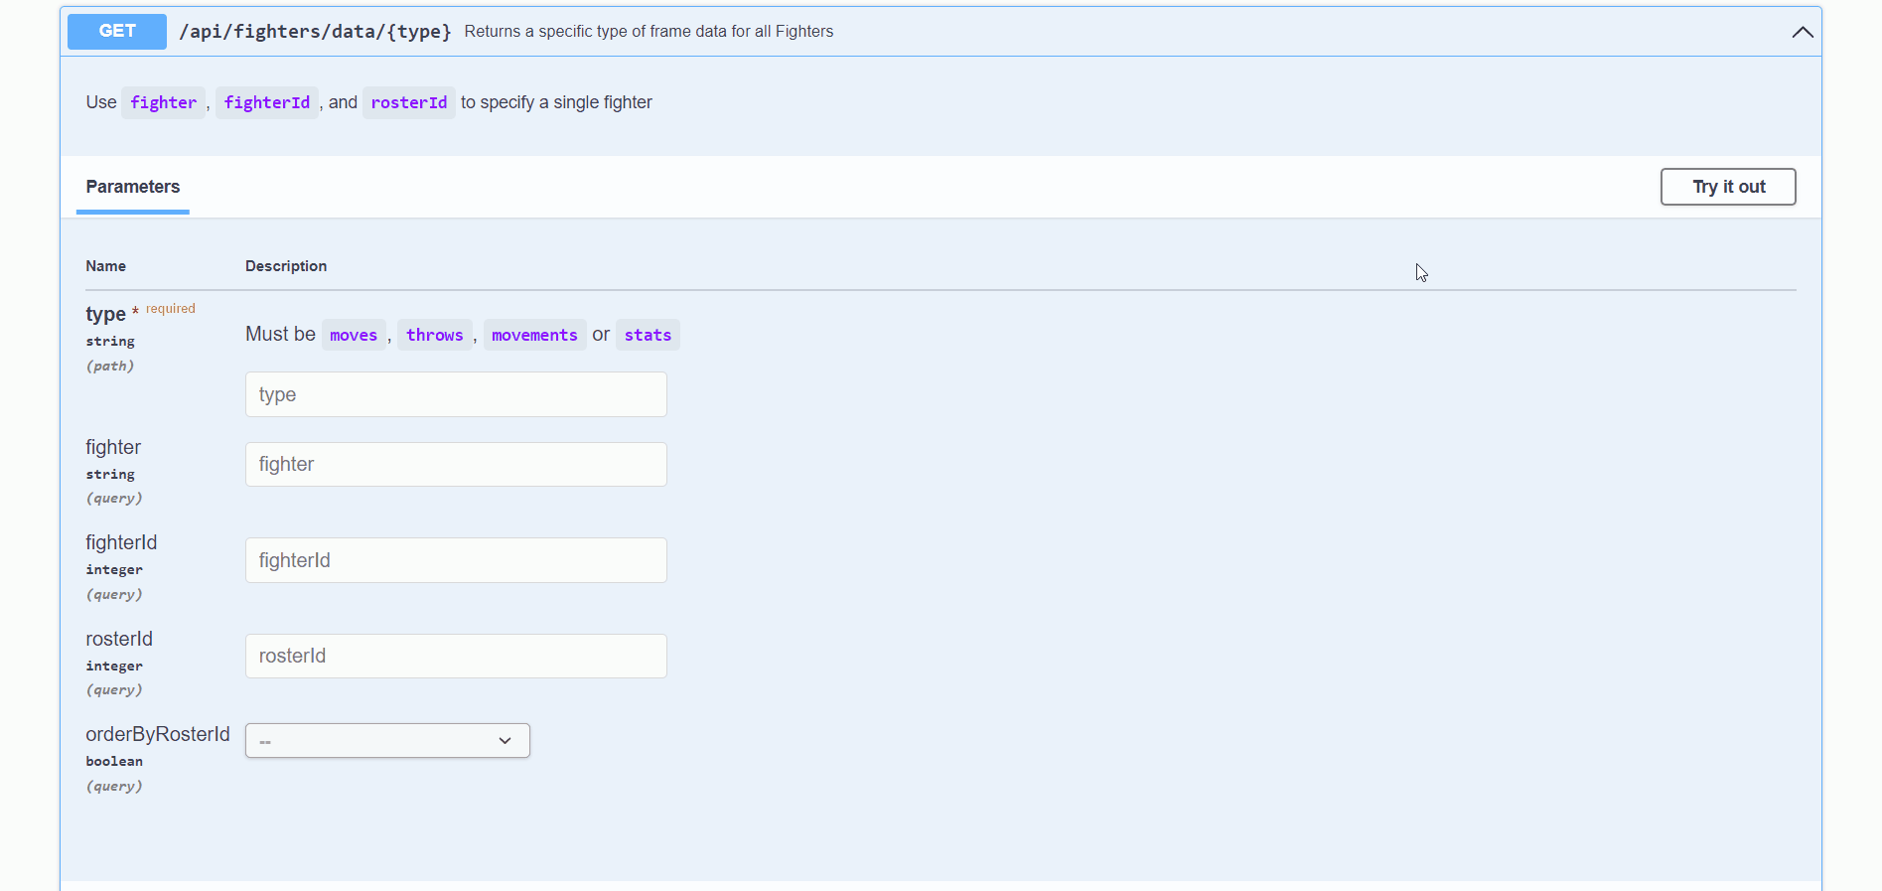1882x891 pixels.
Task: Open the orderByRosterId dropdown
Action: [387, 740]
